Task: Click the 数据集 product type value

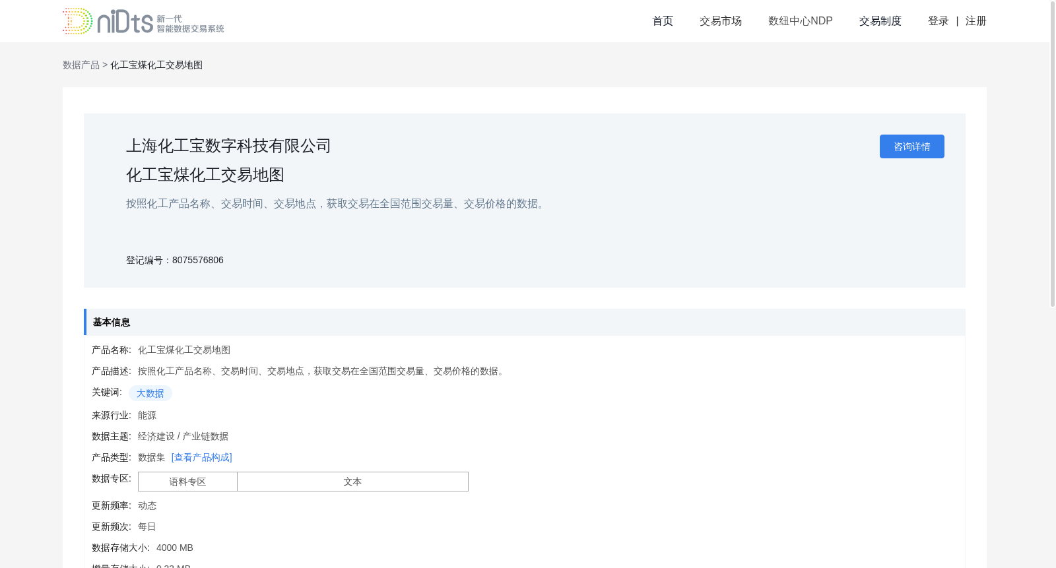Action: click(x=152, y=457)
